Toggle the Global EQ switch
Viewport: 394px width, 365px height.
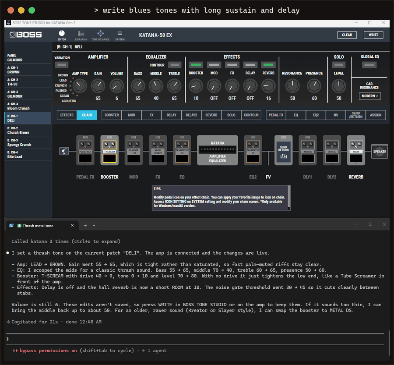(369, 65)
